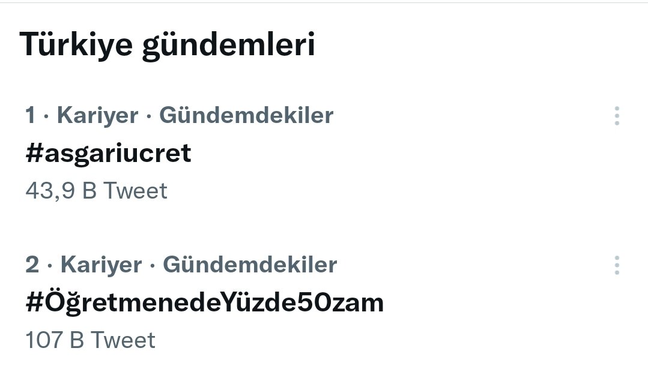Click the rank number 2 of the second trend
The width and height of the screenshot is (648, 390).
click(x=32, y=265)
